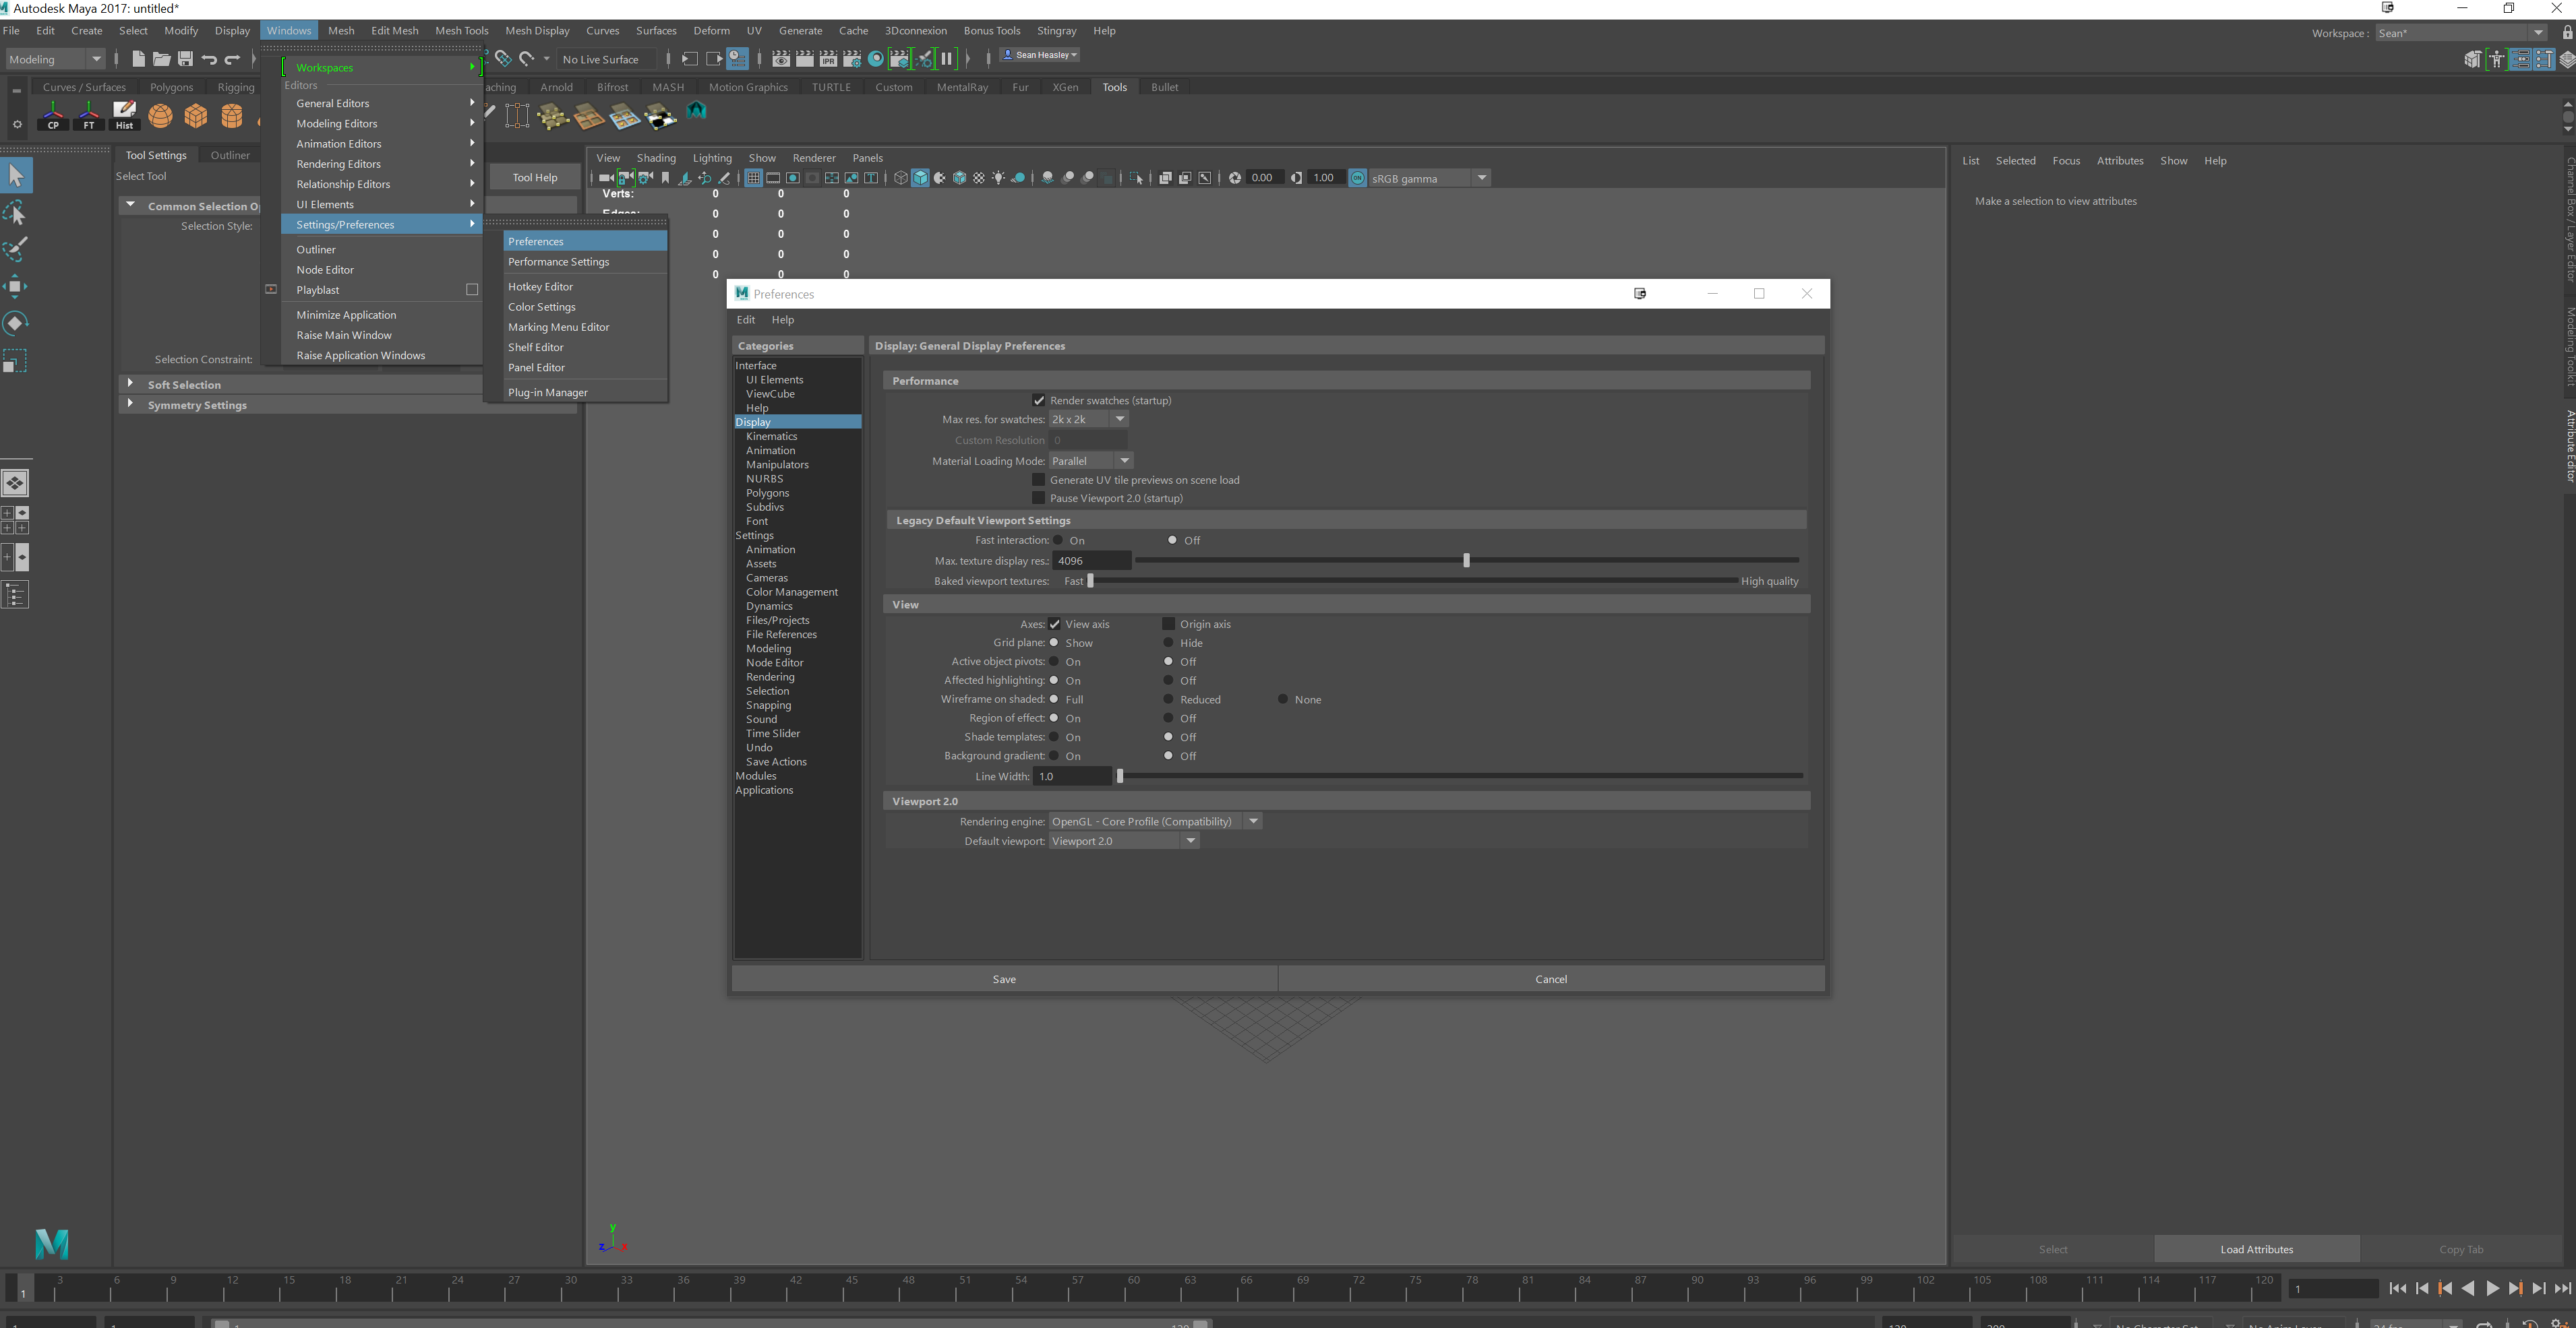Tick the Playblast option box in Windows menu
The image size is (2576, 1328).
(x=472, y=290)
